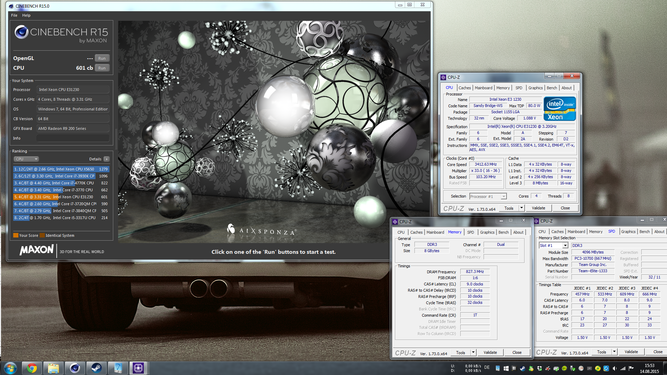Open the Action Center flag icon
This screenshot has height=375, width=667.
pos(631,368)
